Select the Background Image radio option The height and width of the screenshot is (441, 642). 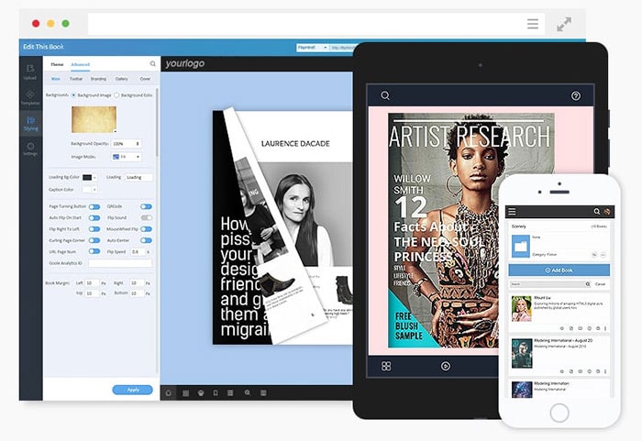(73, 95)
